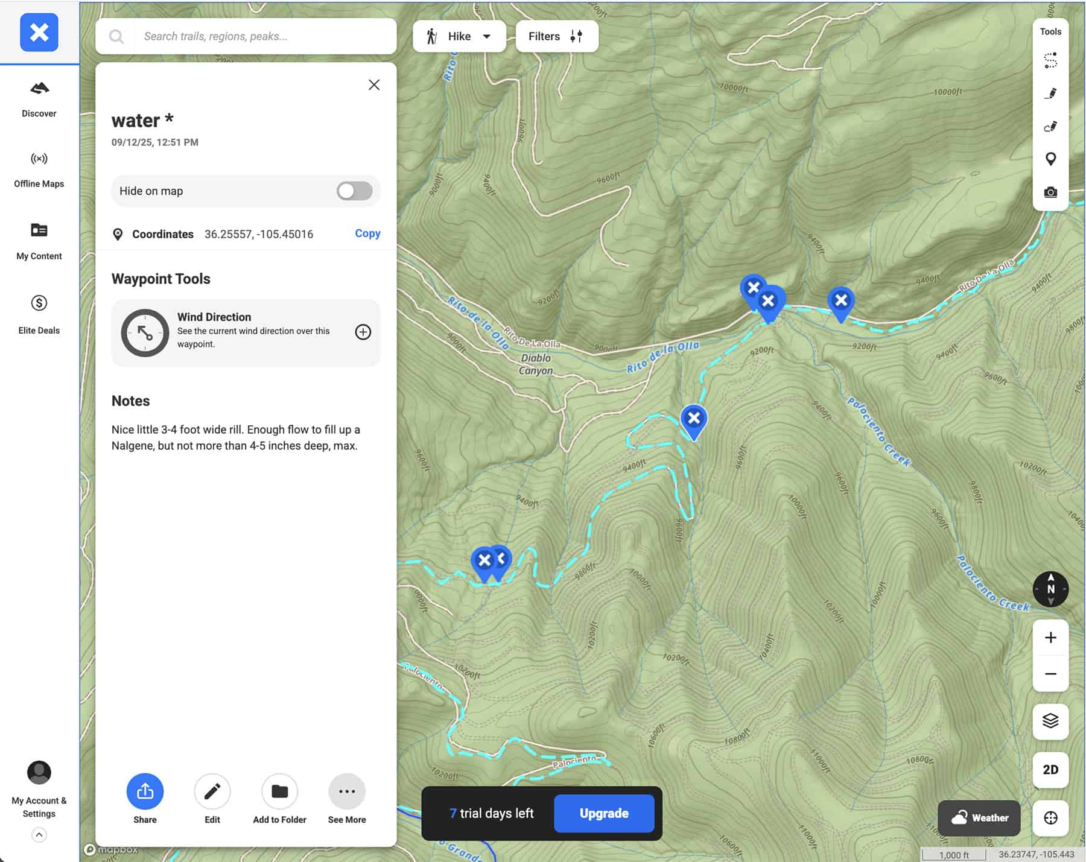
Task: Click the Upgrade button
Action: tap(603, 813)
